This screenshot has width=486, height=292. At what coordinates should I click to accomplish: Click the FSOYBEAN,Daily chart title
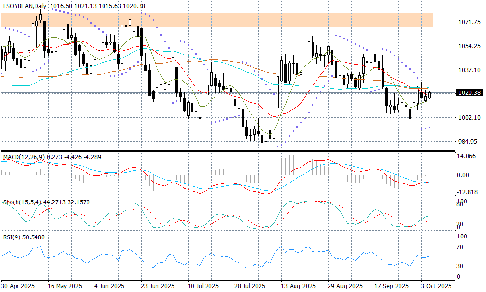point(27,6)
